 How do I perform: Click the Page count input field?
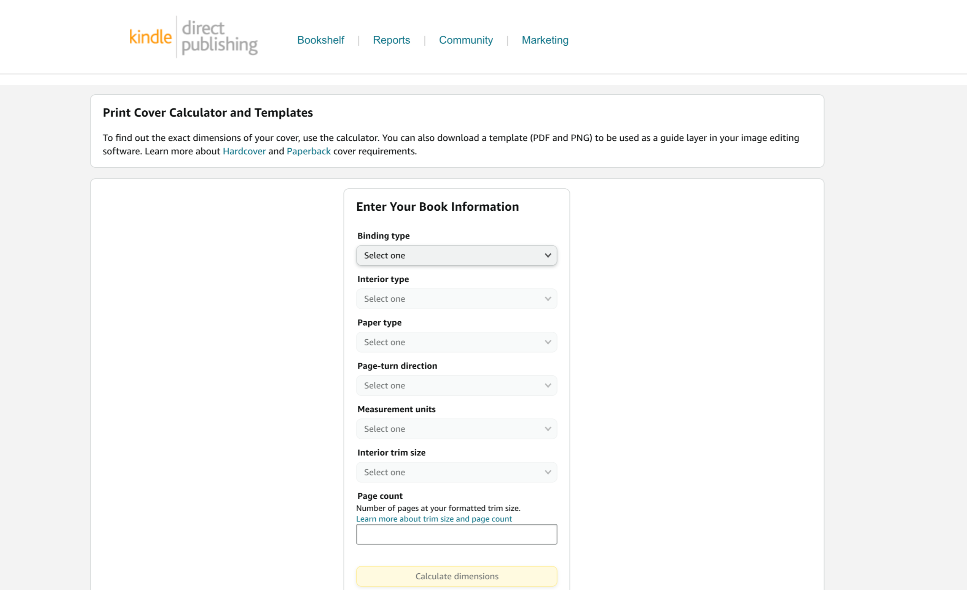pos(456,534)
